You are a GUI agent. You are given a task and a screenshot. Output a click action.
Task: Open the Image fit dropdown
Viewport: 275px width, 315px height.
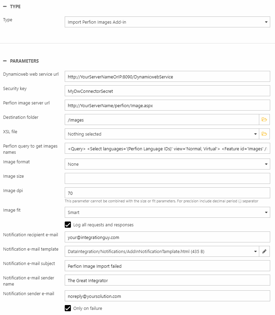167,212
